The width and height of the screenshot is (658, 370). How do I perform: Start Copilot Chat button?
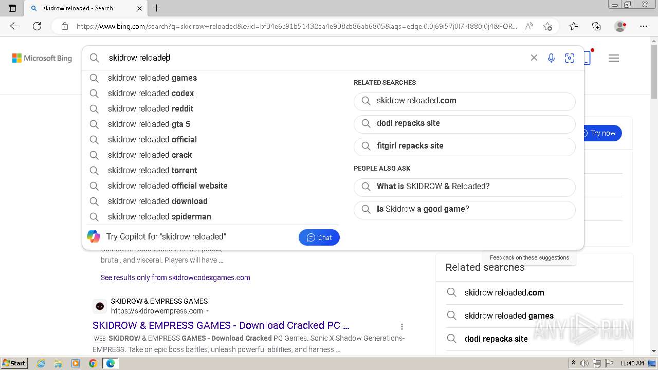coord(319,237)
